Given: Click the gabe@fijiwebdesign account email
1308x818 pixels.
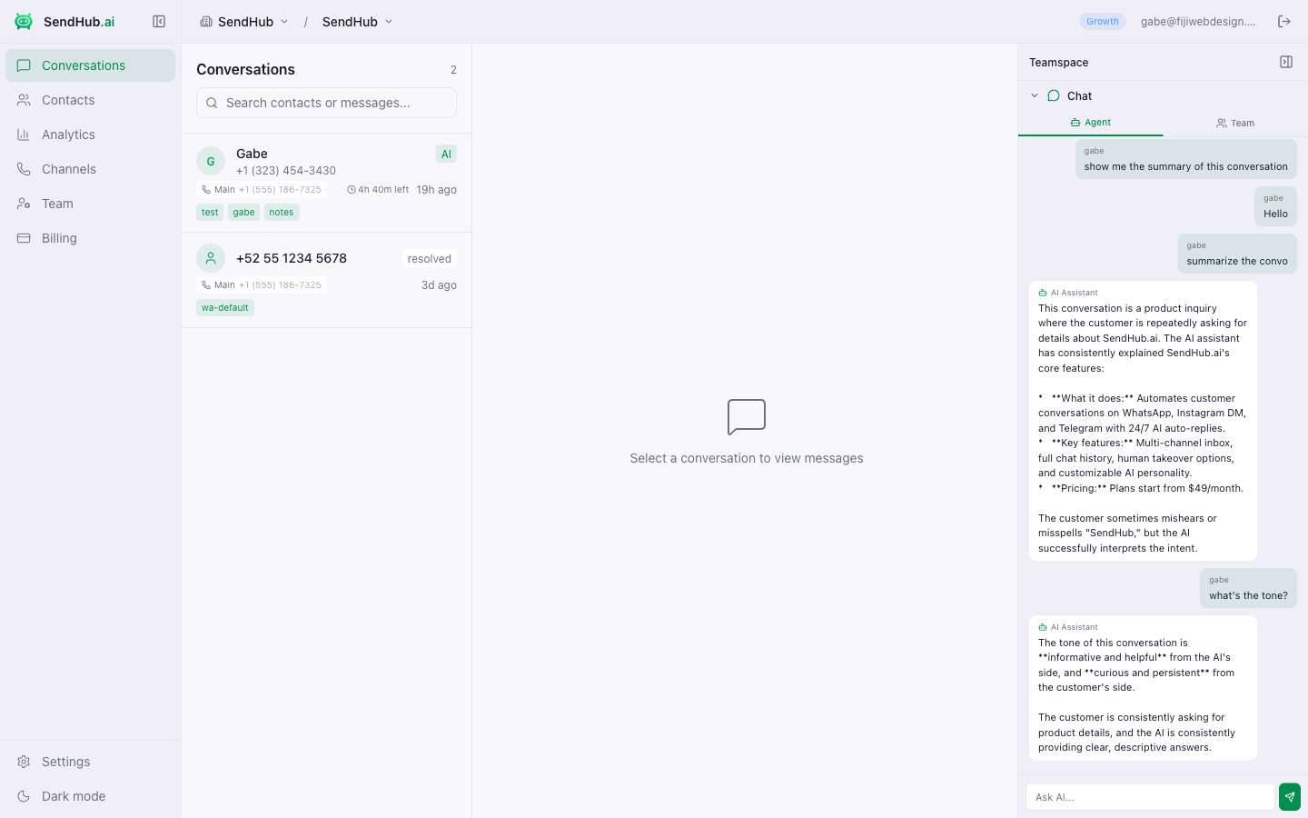Looking at the screenshot, I should coord(1198,21).
